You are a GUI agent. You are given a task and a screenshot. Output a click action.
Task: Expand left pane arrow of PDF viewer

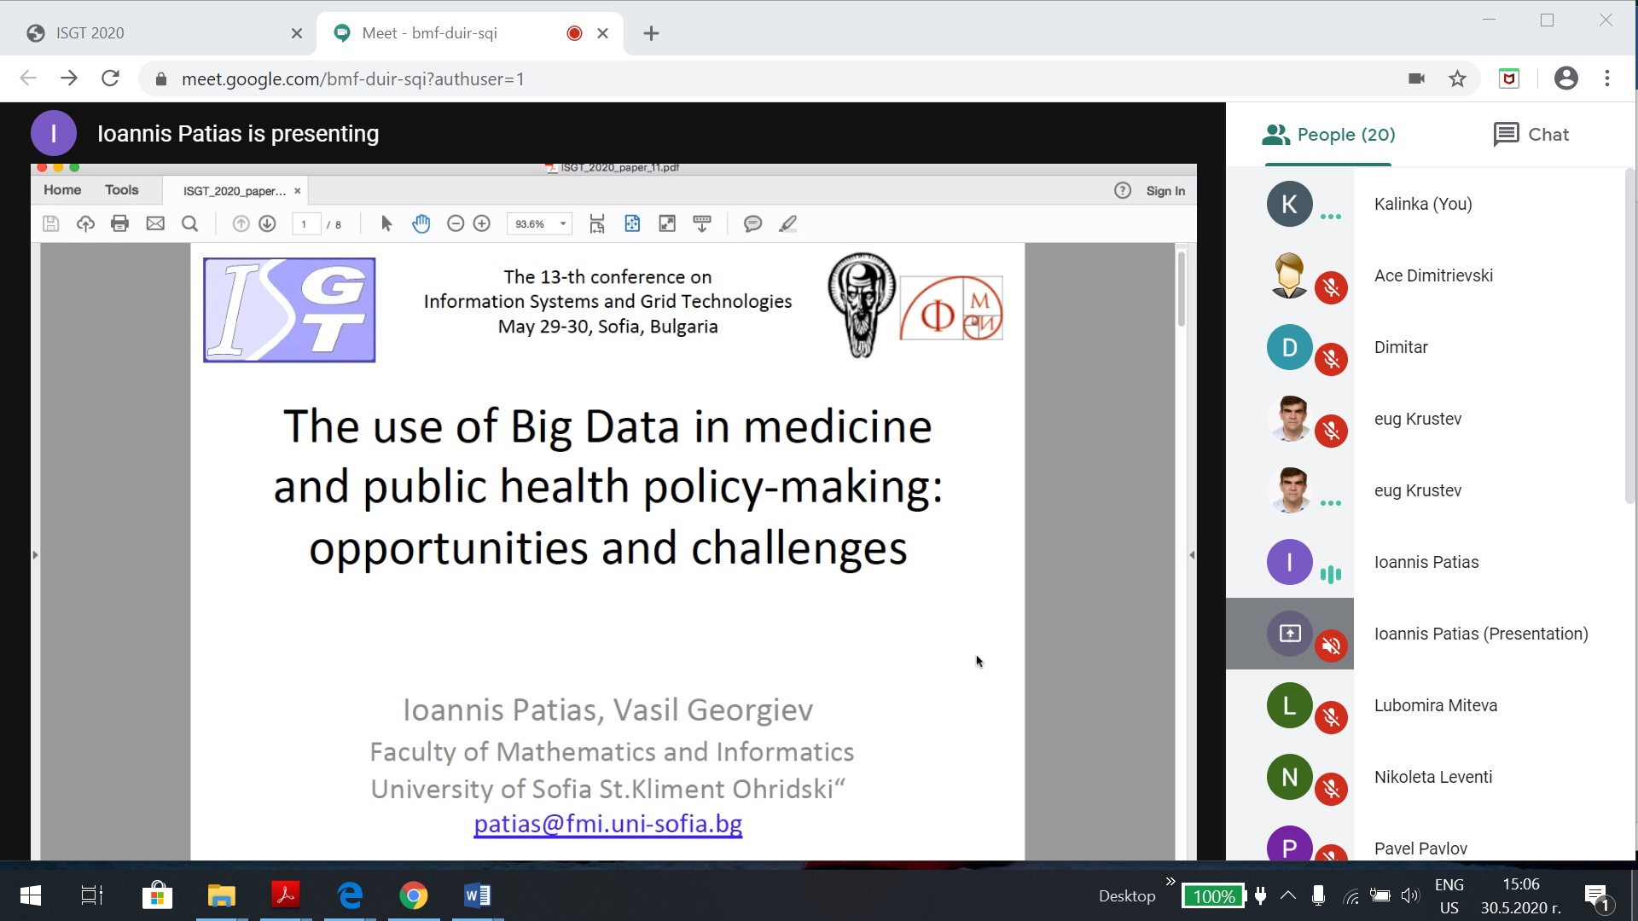(35, 554)
